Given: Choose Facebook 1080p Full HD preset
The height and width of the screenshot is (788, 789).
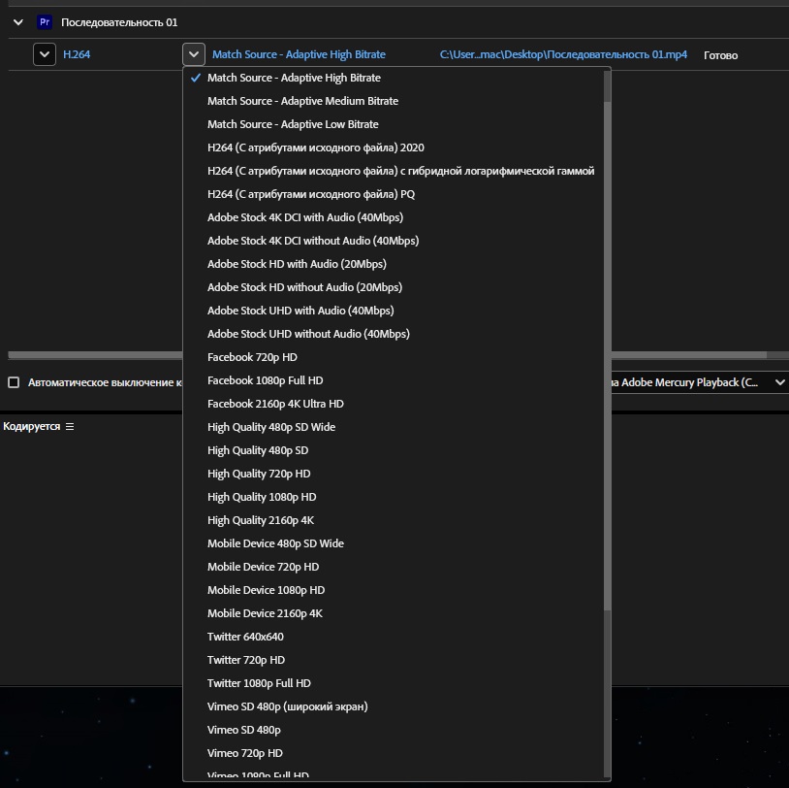Looking at the screenshot, I should coord(265,380).
